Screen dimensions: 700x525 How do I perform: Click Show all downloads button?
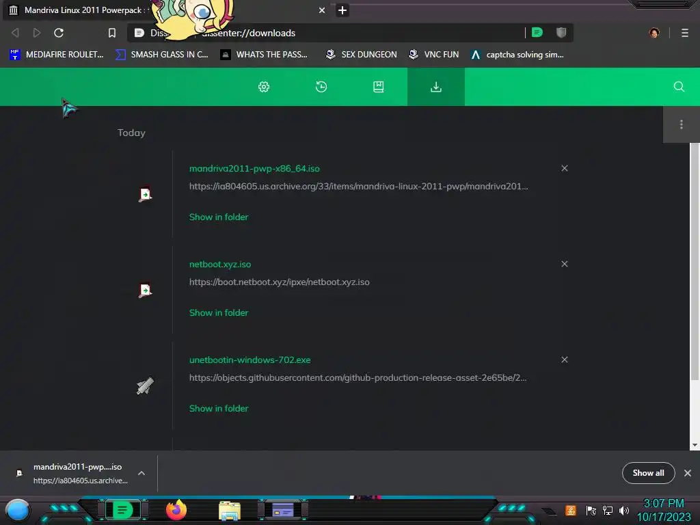[648, 473]
